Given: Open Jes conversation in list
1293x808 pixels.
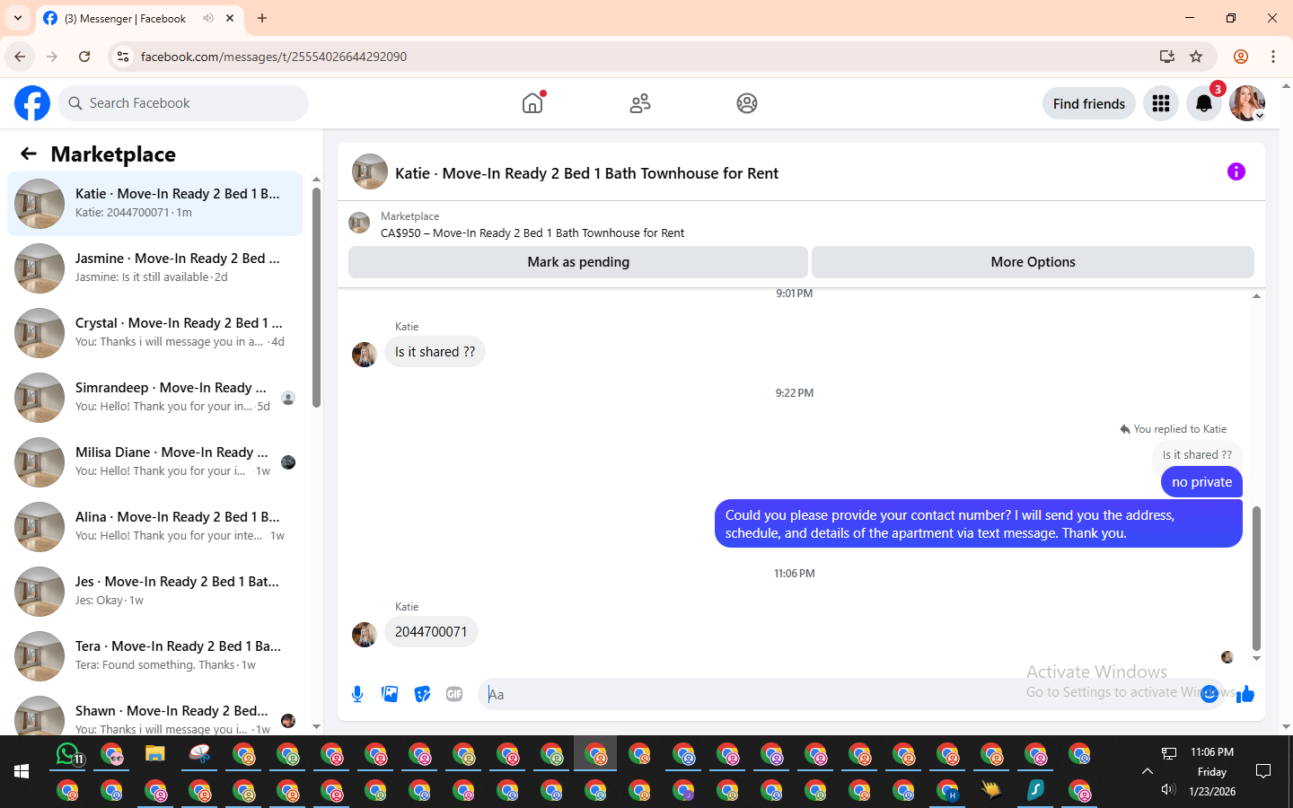Looking at the screenshot, I should pos(154,592).
